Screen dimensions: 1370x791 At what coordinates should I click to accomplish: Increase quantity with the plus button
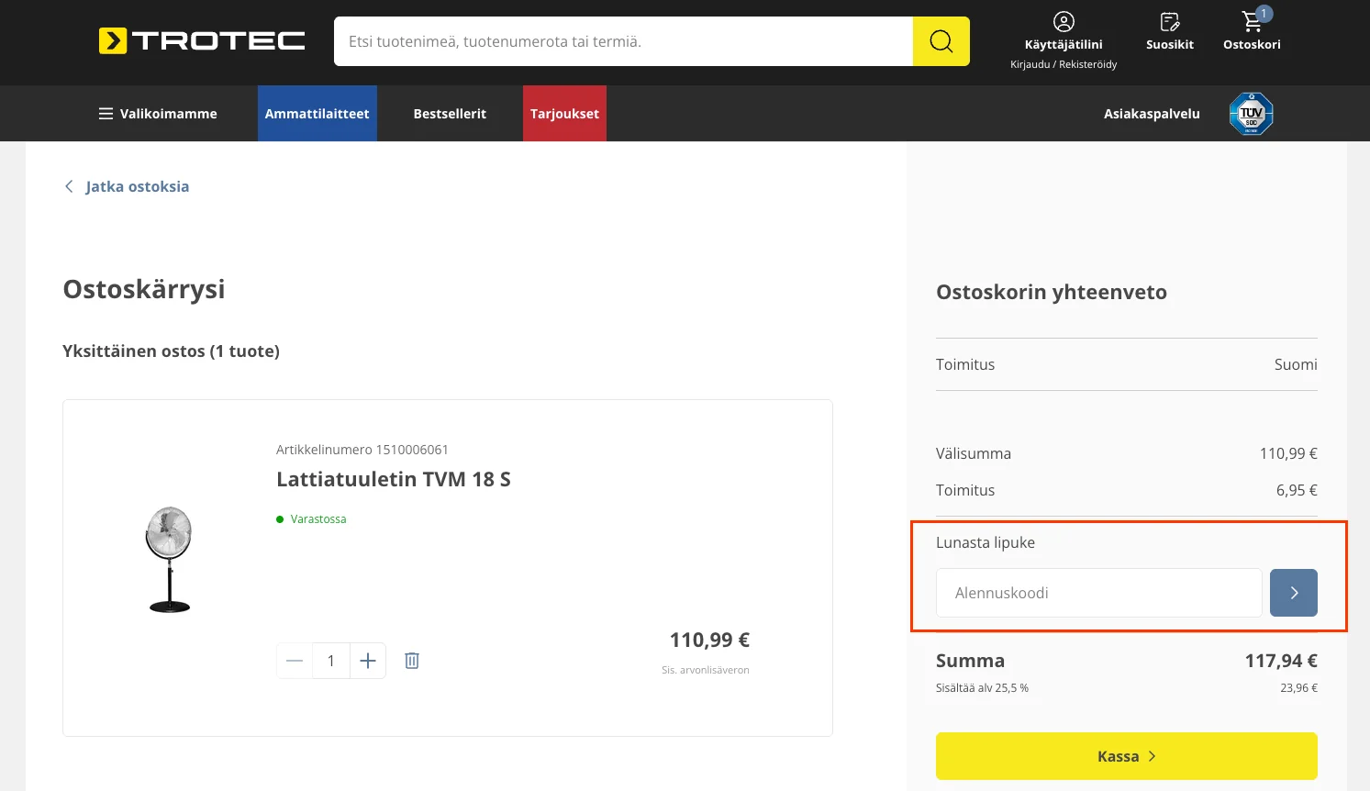click(368, 661)
